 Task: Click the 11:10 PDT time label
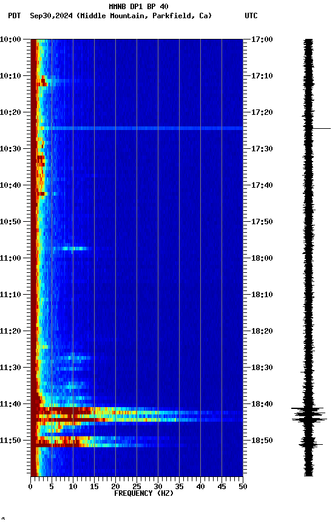pyautogui.click(x=10, y=295)
